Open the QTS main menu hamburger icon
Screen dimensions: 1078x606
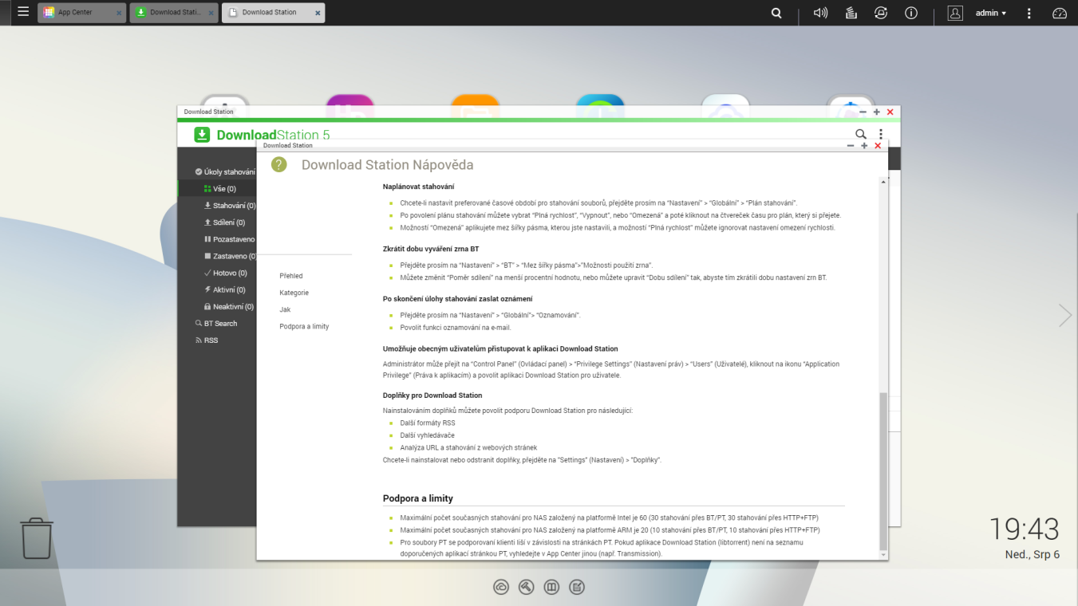coord(22,12)
